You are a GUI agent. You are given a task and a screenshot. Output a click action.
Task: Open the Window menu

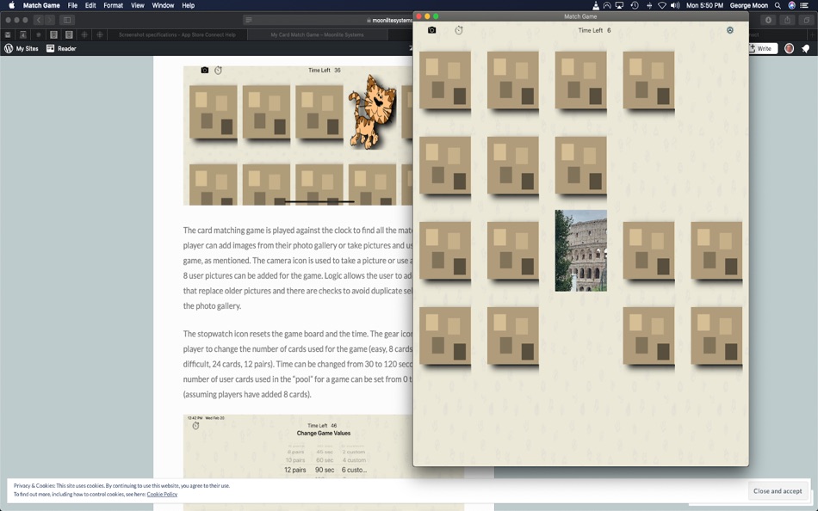tap(163, 5)
